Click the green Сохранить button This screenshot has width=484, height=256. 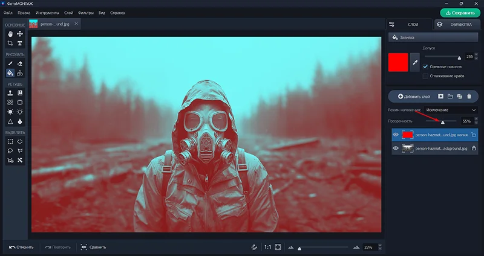coord(460,13)
